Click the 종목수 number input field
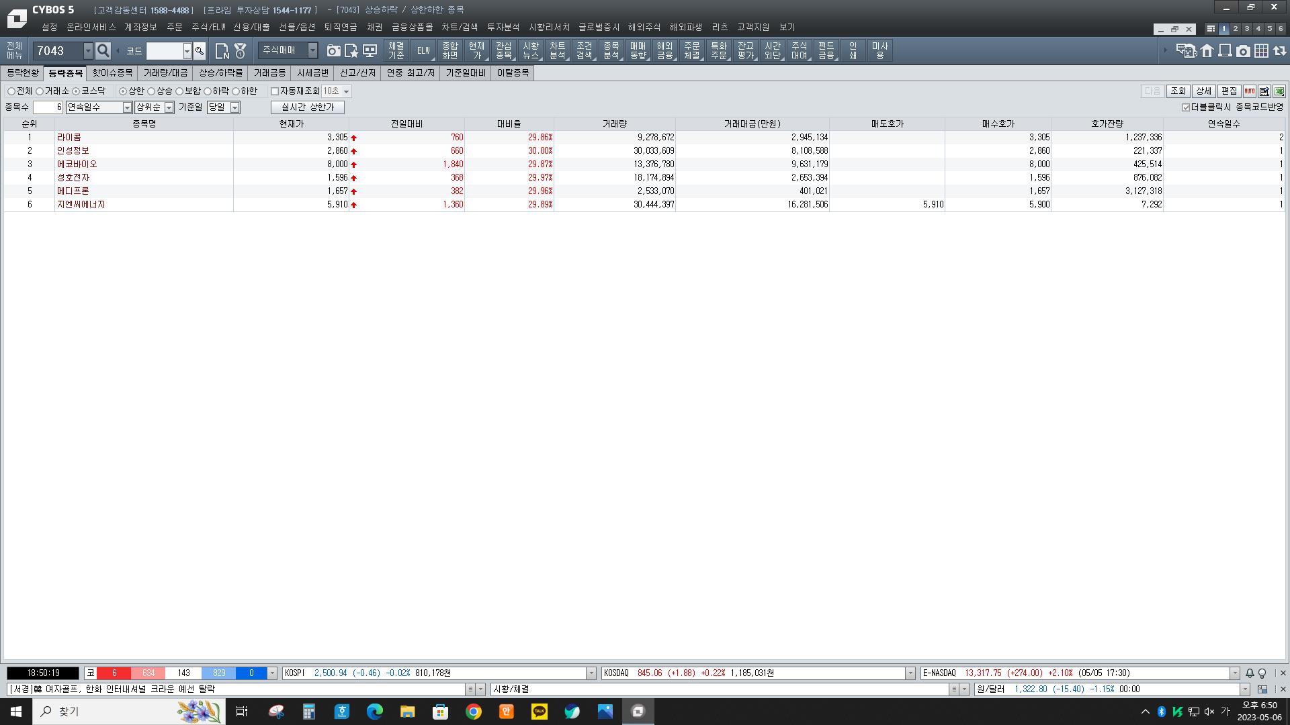 point(48,107)
